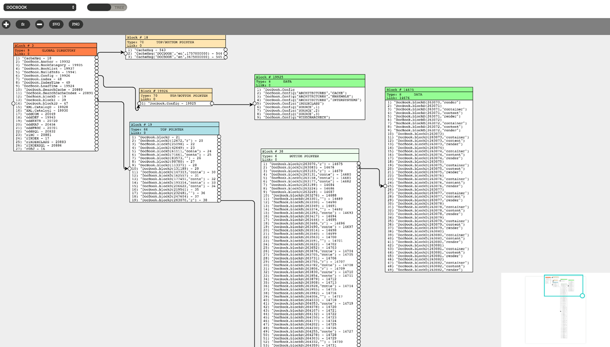This screenshot has height=347, width=610.
Task: Click left input port of Block 19925 data rows
Action: point(255,104)
